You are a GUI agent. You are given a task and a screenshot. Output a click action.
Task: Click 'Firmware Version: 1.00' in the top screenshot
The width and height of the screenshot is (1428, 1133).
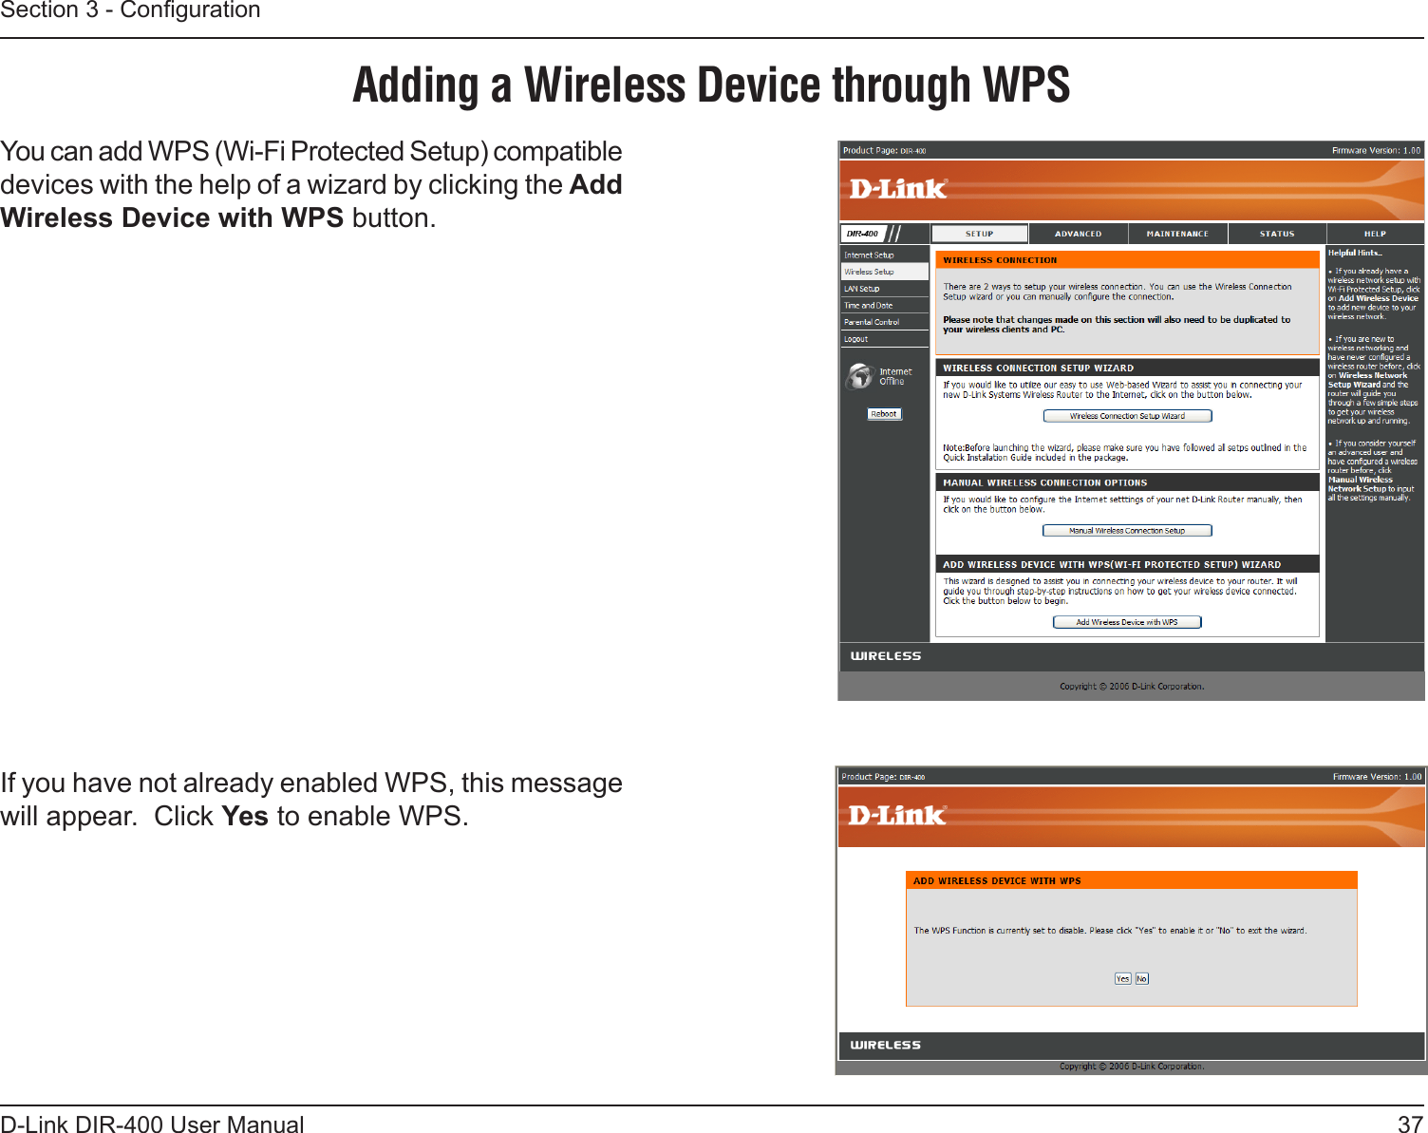1376,150
